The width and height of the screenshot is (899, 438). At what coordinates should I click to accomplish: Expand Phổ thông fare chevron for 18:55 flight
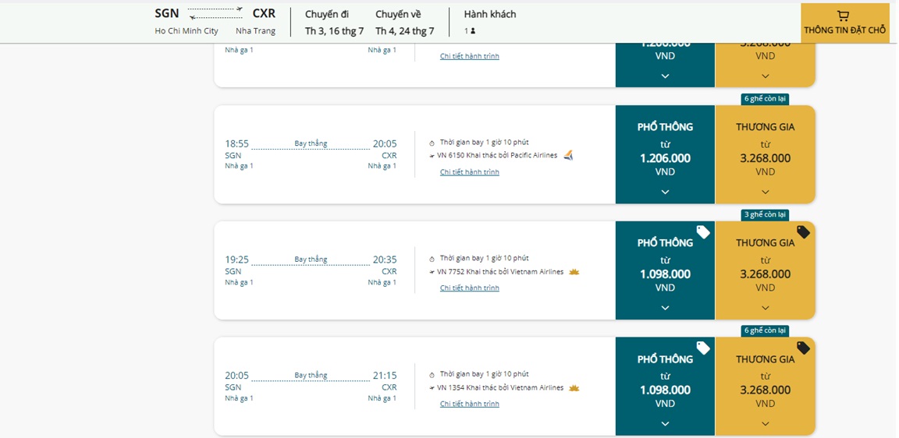point(665,192)
